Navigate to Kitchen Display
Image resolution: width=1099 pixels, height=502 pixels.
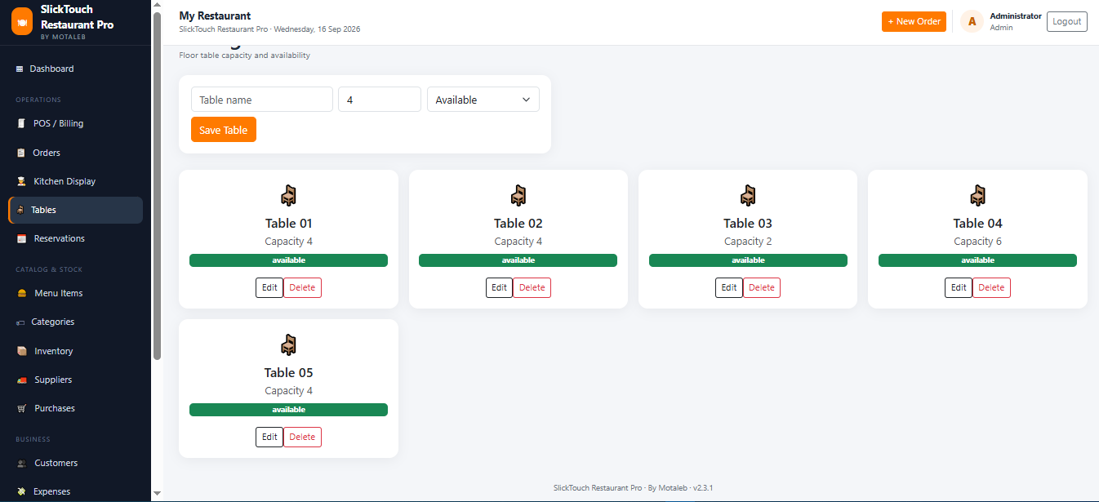(x=75, y=181)
